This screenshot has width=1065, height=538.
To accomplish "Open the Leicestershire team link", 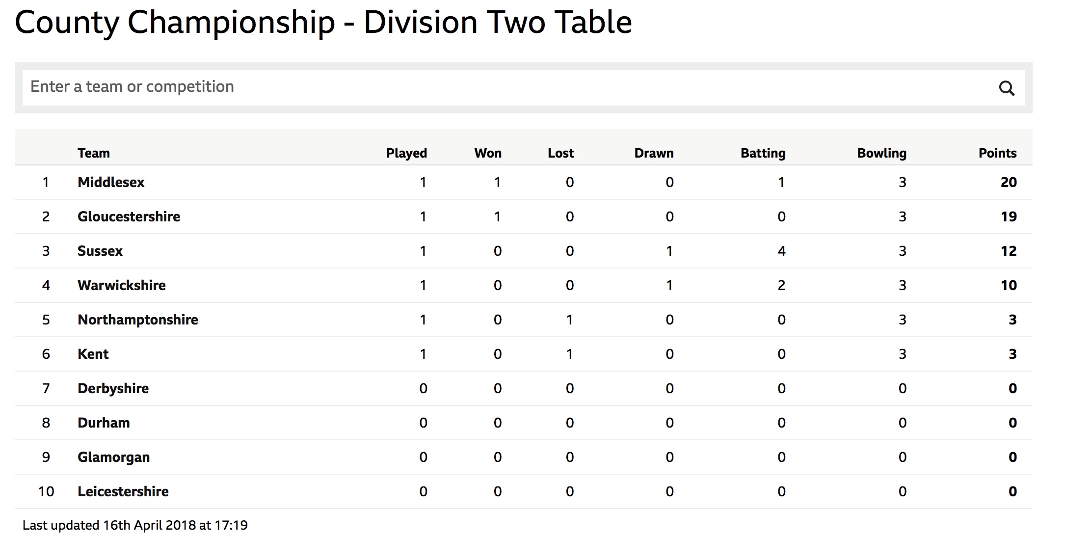I will (123, 491).
